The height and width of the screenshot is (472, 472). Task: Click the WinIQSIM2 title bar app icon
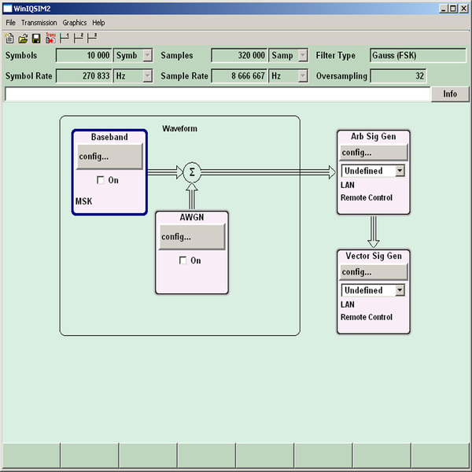click(8, 9)
